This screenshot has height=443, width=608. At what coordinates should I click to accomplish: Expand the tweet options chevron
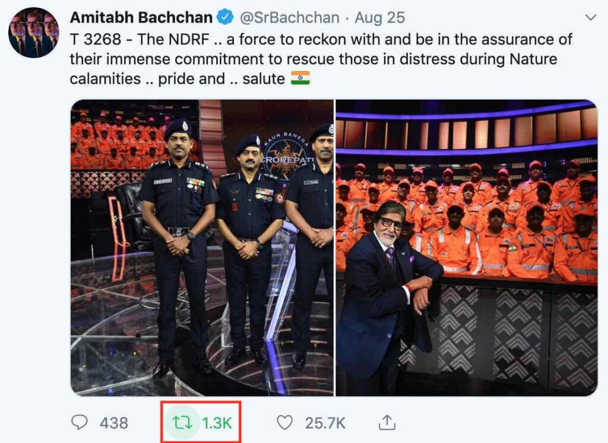[590, 18]
